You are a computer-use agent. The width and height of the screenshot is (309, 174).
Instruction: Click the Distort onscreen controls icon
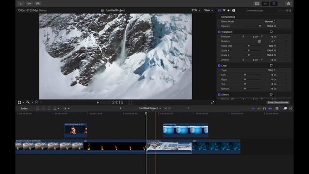point(271,95)
